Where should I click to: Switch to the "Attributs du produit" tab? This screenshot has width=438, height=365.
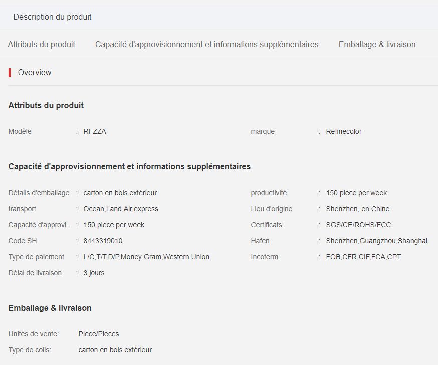point(41,44)
